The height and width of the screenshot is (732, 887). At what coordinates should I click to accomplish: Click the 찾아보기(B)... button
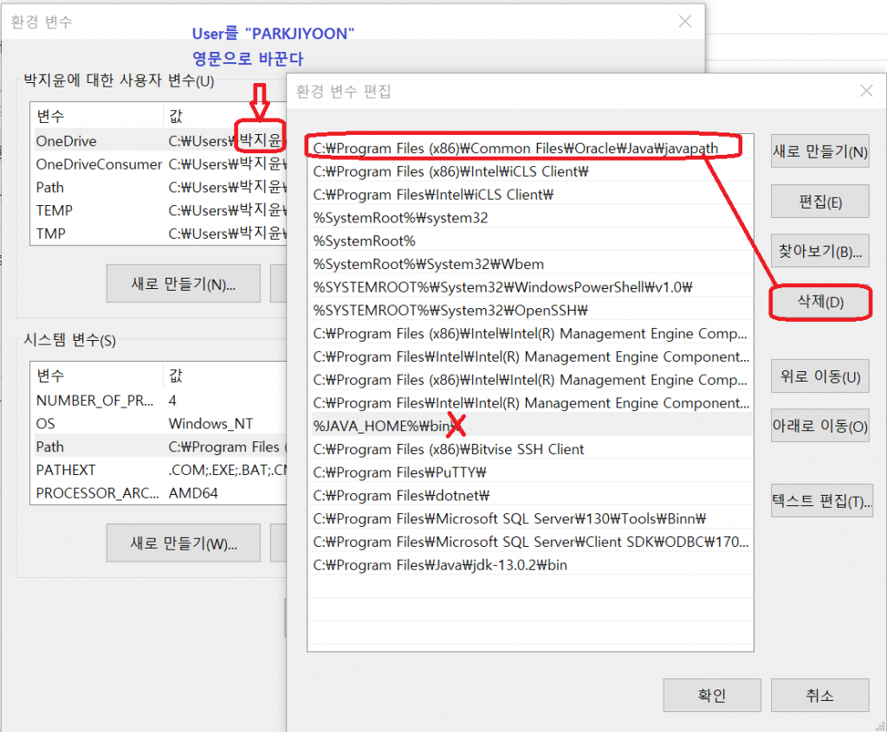(819, 252)
